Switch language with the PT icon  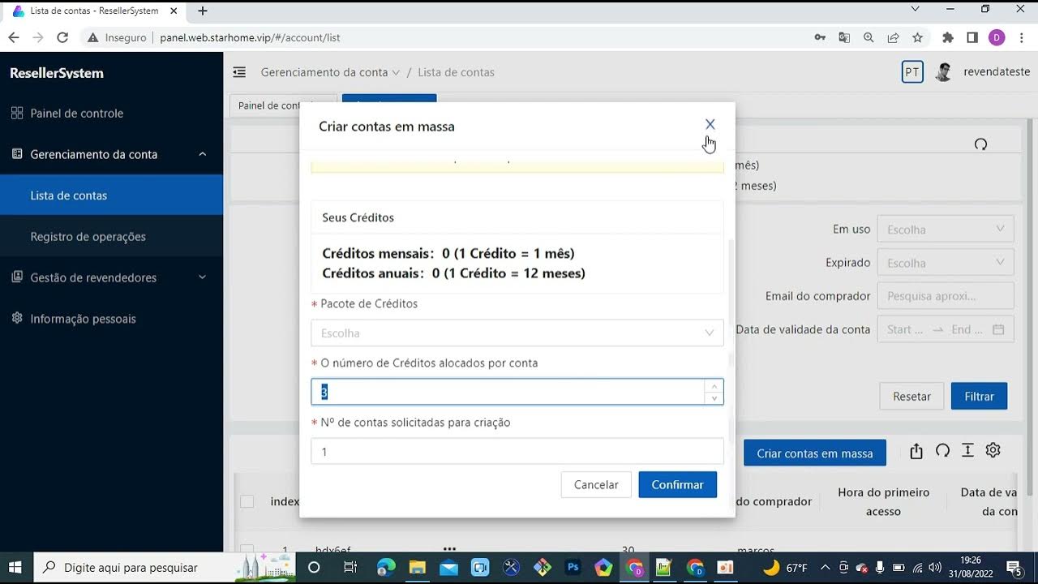coord(912,72)
